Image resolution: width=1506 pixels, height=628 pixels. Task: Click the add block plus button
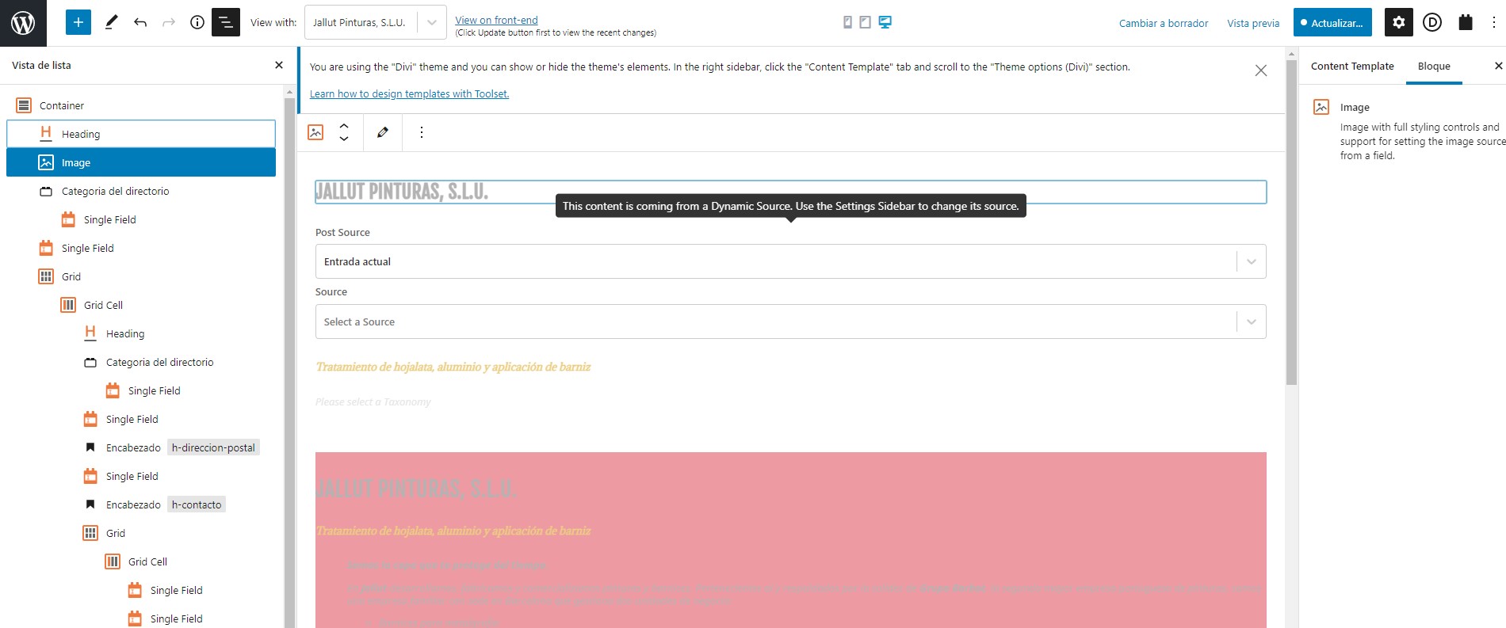pyautogui.click(x=78, y=23)
